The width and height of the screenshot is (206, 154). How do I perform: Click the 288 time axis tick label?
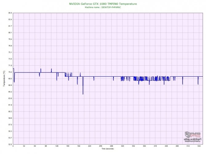[112, 146]
